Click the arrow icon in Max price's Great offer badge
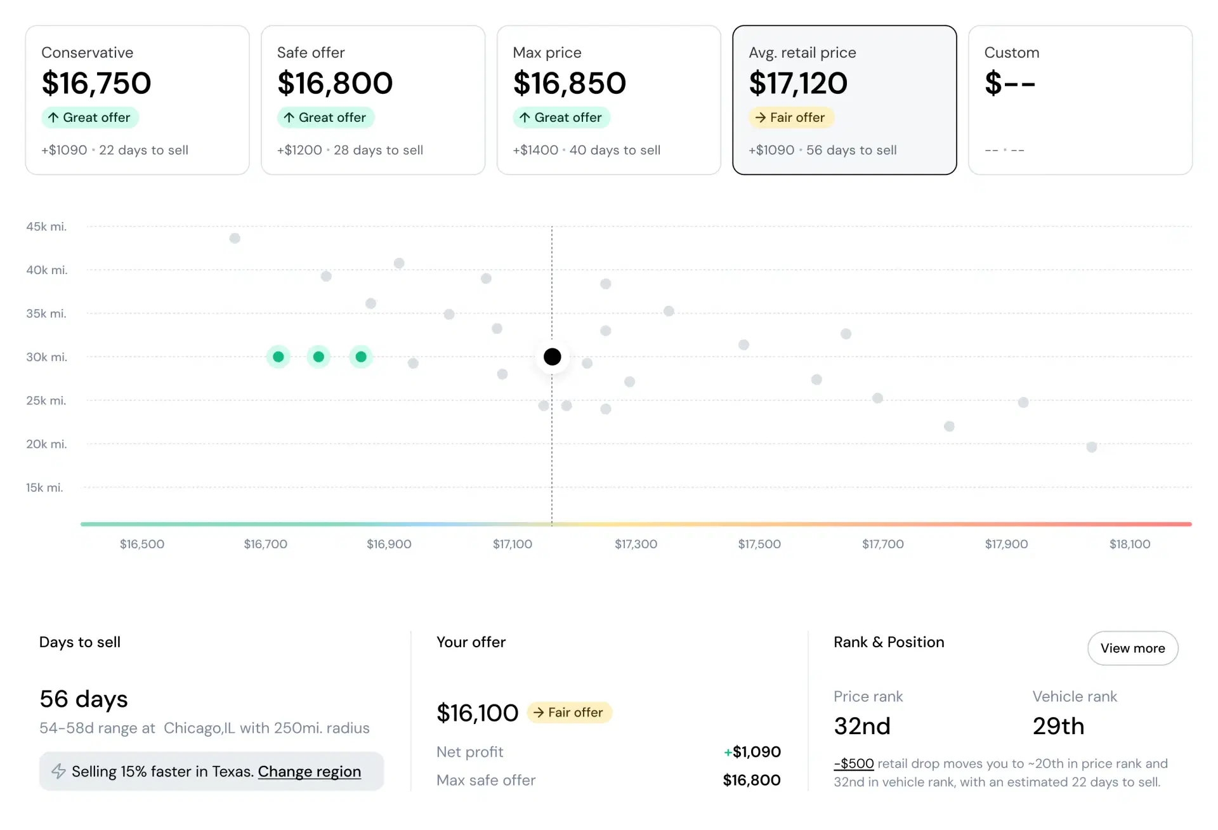Viewport: 1218px width, 830px height. pyautogui.click(x=527, y=117)
